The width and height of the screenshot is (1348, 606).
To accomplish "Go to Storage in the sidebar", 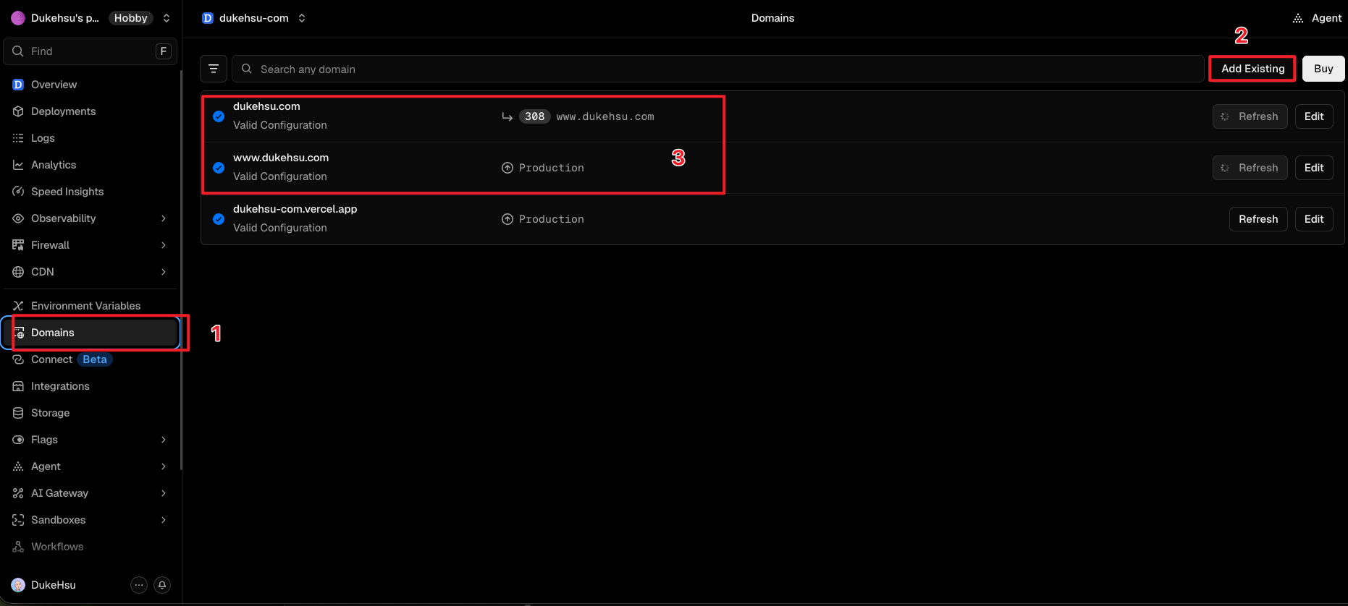I will point(90,413).
